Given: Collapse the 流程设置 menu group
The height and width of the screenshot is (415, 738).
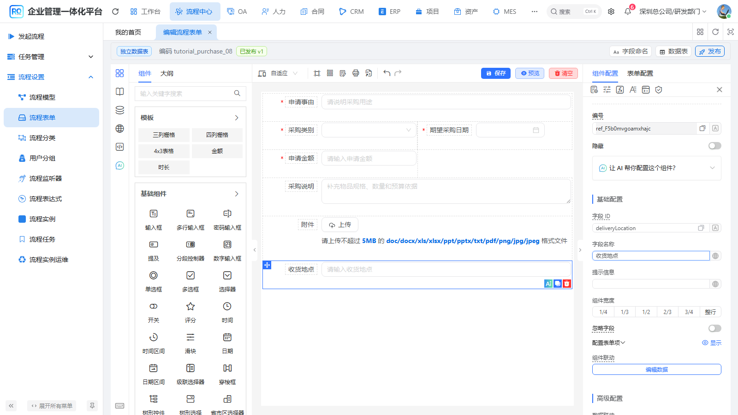Looking at the screenshot, I should 51,77.
